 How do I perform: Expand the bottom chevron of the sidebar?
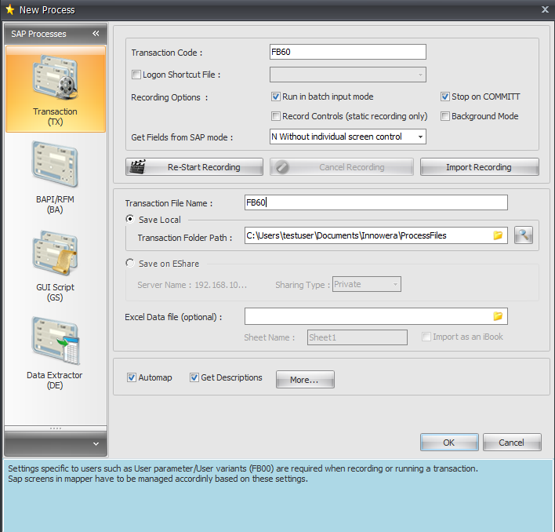point(96,444)
